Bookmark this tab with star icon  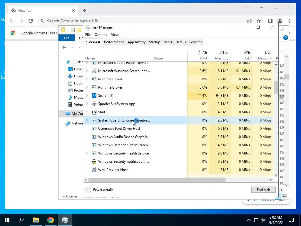point(259,21)
